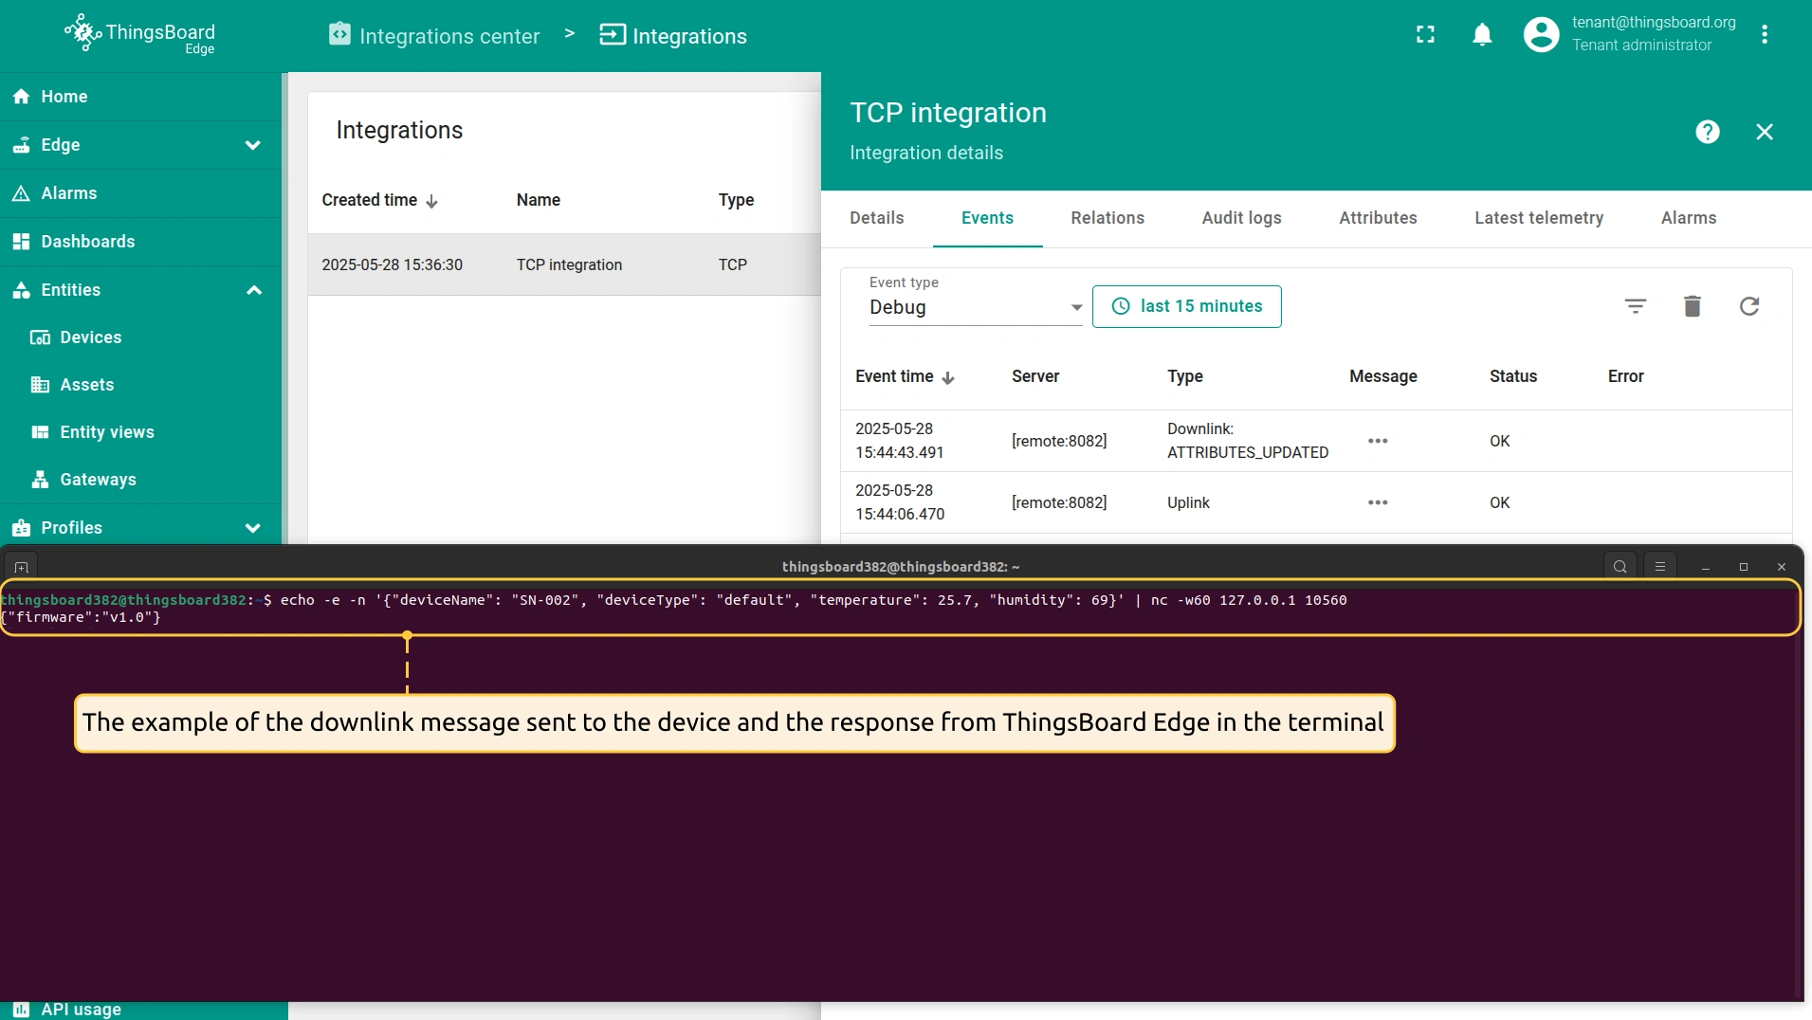The height and width of the screenshot is (1020, 1812).
Task: Delete events with the trash icon
Action: click(x=1692, y=306)
